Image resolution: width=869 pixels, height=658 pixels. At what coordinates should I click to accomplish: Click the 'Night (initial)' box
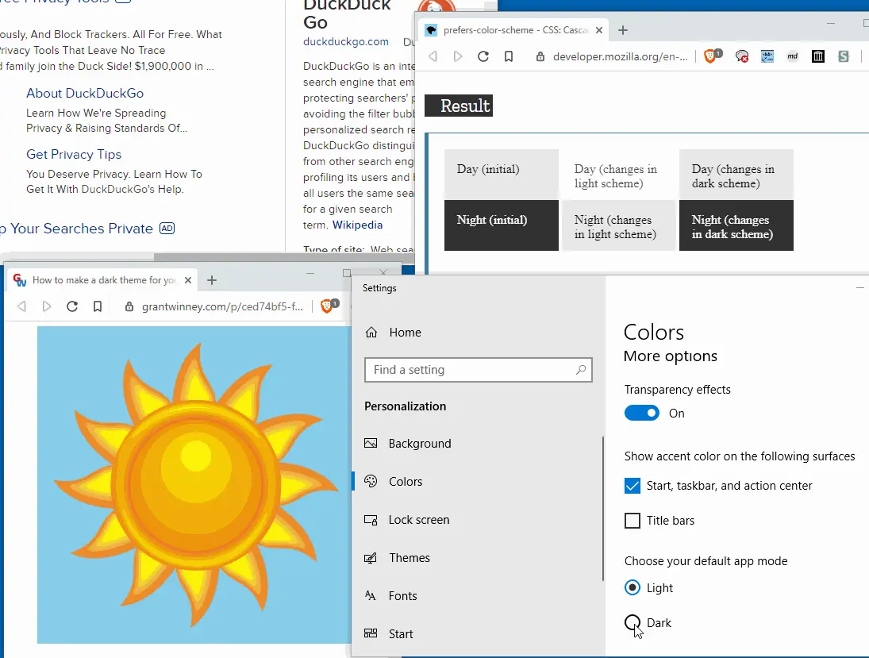(x=501, y=225)
